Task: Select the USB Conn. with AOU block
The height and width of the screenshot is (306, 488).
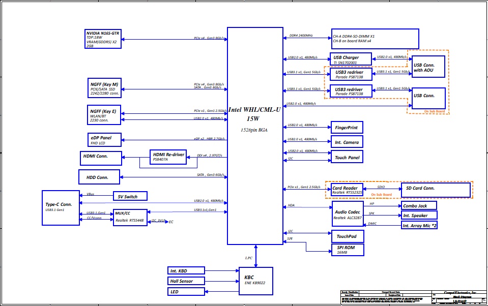Action: [428, 67]
